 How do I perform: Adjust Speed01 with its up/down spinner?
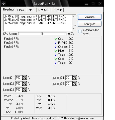25,77
